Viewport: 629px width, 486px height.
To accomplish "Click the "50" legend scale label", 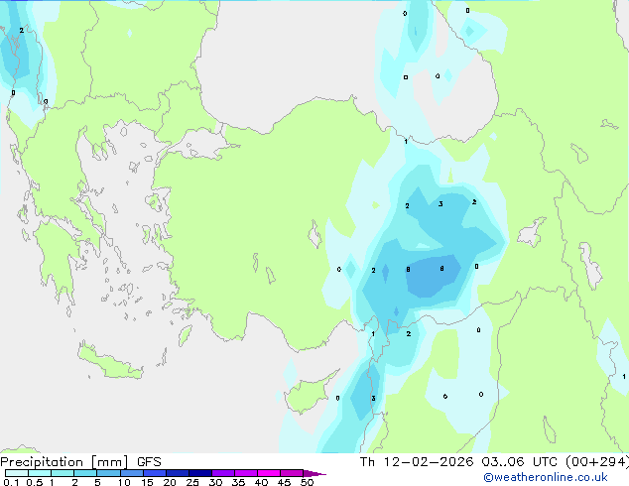I will click(x=308, y=482).
